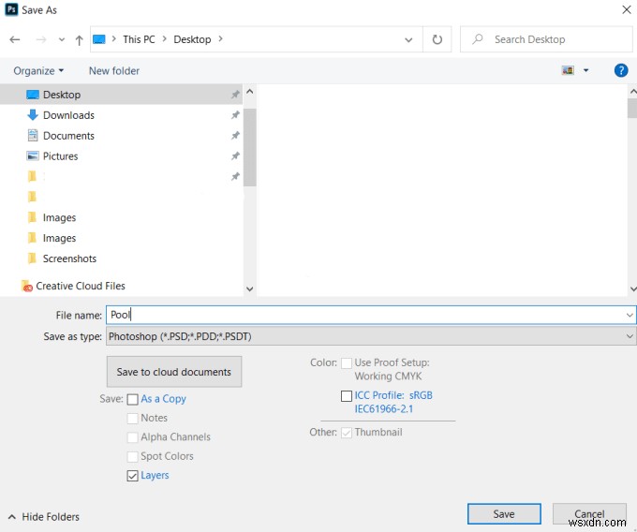Expand the File name dropdown arrow
Viewport: 637px width, 532px height.
point(630,315)
